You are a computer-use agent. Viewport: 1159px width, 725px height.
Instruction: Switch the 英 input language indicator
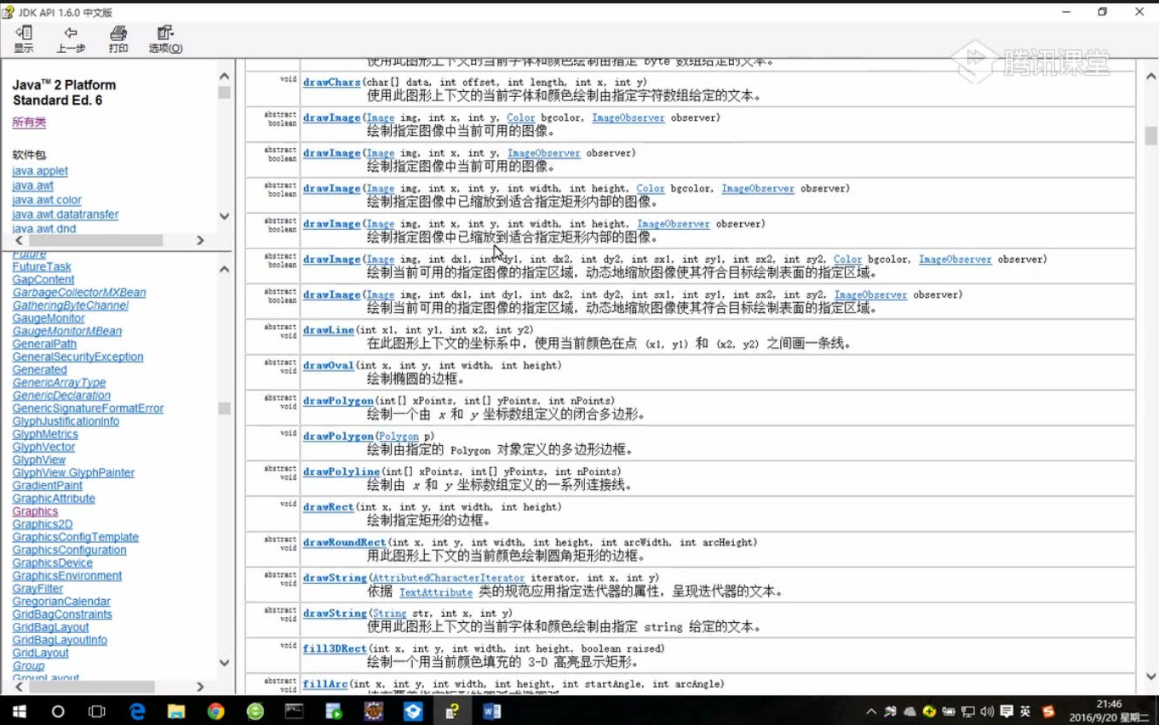1025,711
